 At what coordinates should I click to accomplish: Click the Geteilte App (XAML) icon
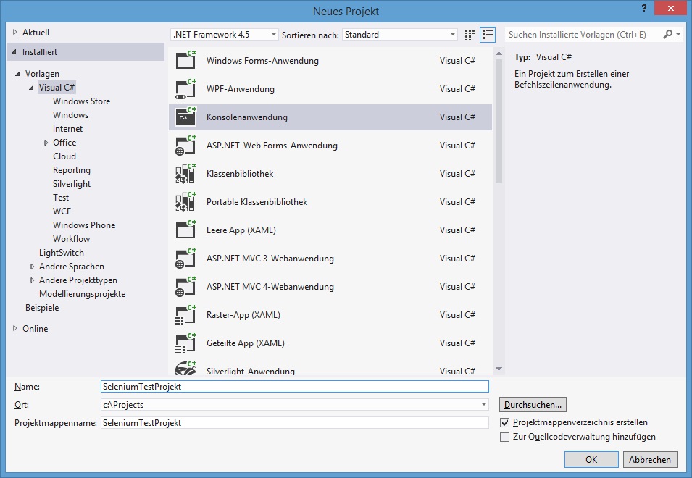pyautogui.click(x=185, y=343)
